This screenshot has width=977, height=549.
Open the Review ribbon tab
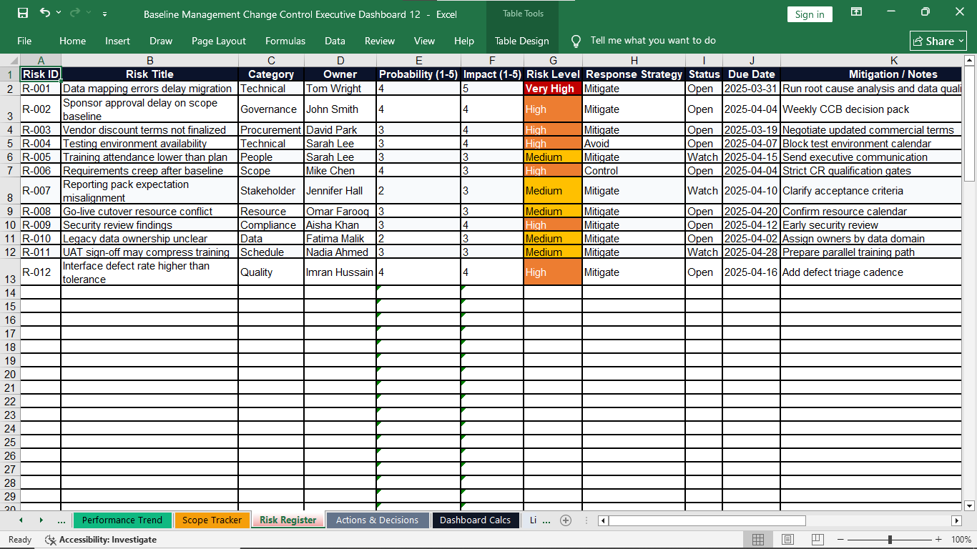tap(380, 41)
